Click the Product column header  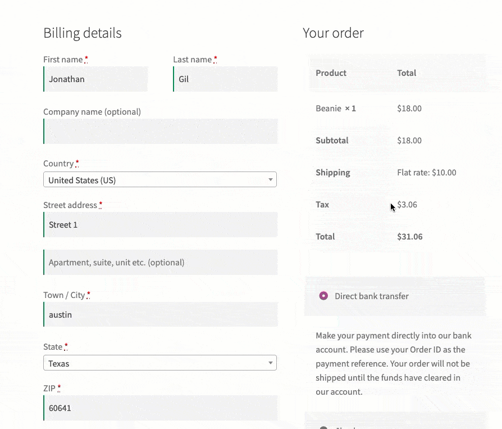point(331,73)
